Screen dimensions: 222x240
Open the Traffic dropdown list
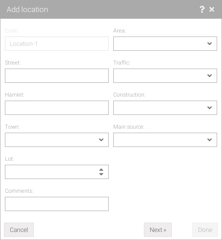coord(165,76)
